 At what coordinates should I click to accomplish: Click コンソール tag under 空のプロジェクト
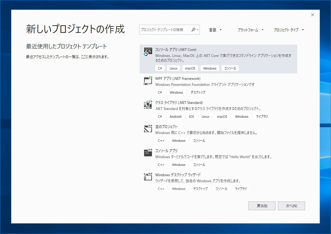[x=199, y=141]
